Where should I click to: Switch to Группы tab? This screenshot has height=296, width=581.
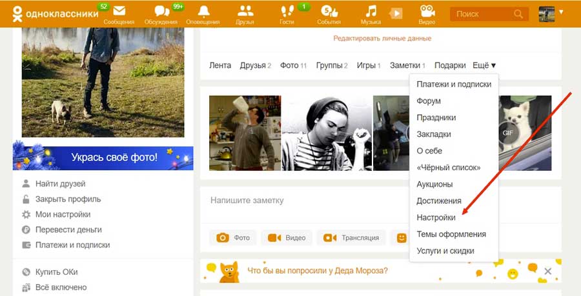332,66
